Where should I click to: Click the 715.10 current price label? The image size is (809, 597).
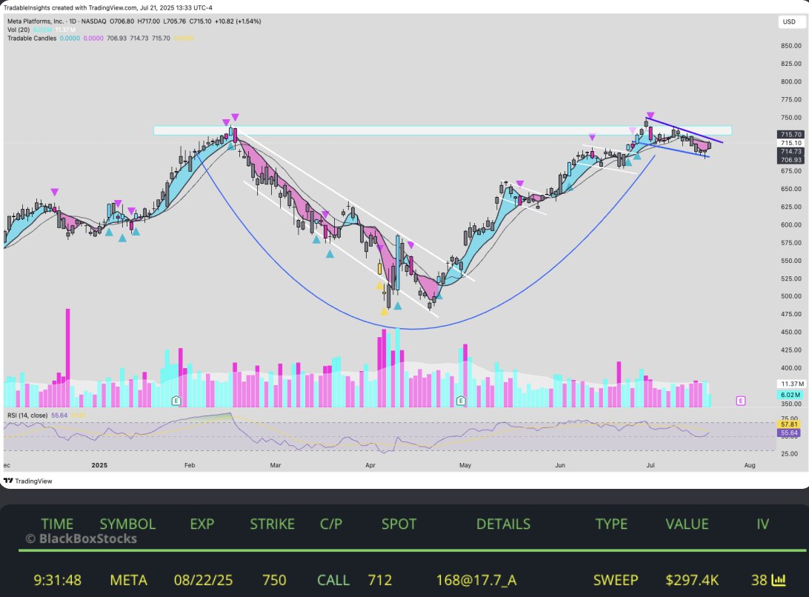click(790, 143)
